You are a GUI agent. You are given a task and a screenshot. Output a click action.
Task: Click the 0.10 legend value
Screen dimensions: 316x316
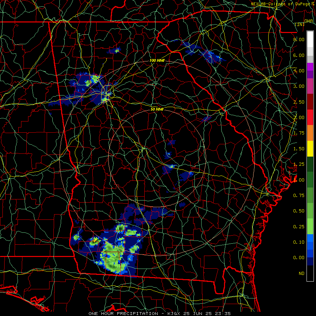click(x=299, y=242)
